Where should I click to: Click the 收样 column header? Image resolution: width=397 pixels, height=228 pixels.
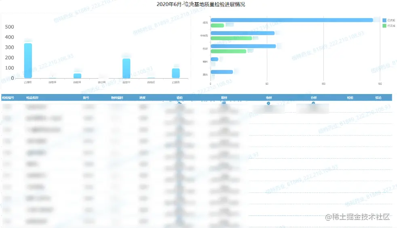269,98
